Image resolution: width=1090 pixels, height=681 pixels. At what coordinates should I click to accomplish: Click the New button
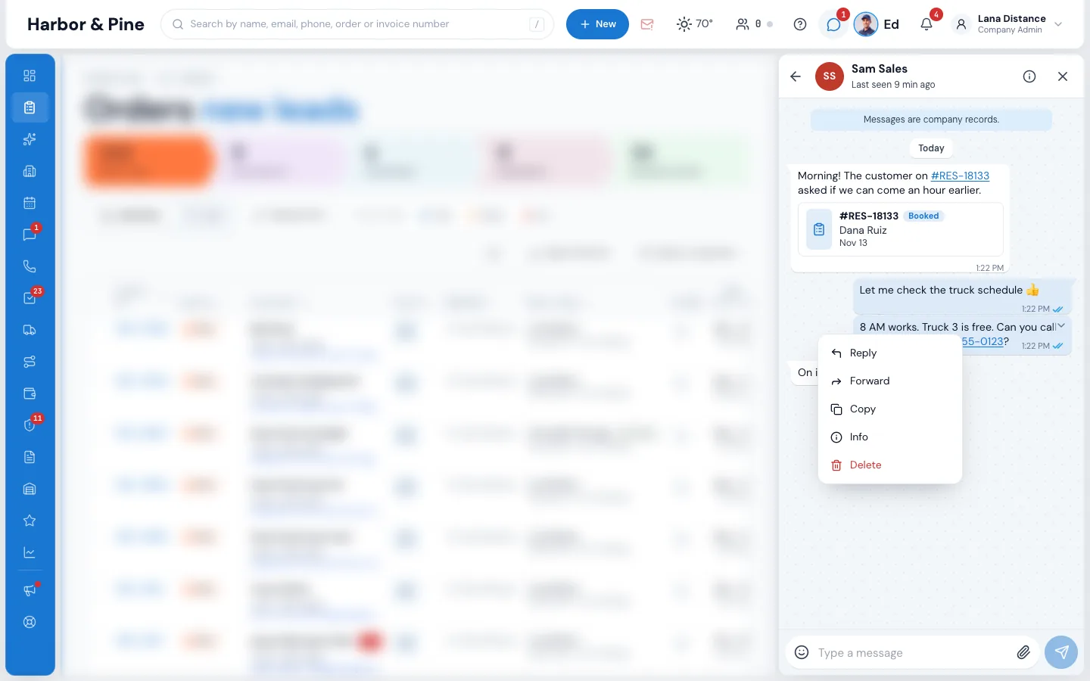click(597, 24)
